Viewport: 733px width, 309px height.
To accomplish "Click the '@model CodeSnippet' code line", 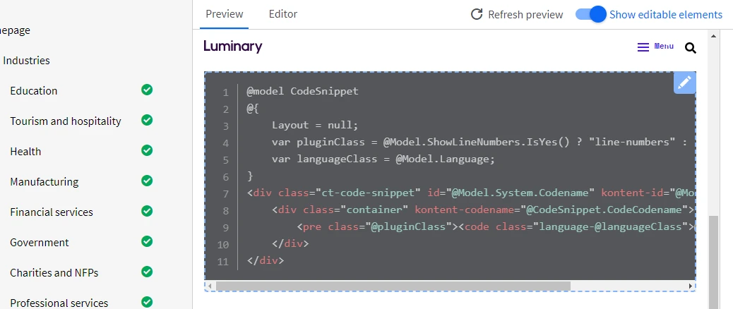I will tap(302, 91).
